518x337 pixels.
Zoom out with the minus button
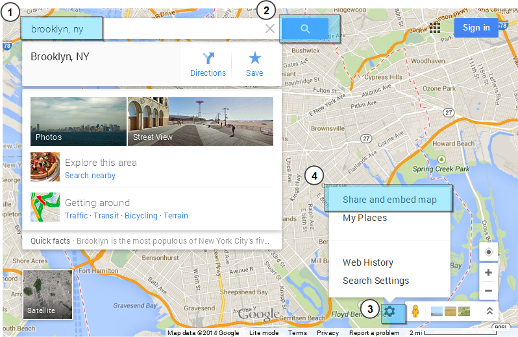pos(489,290)
